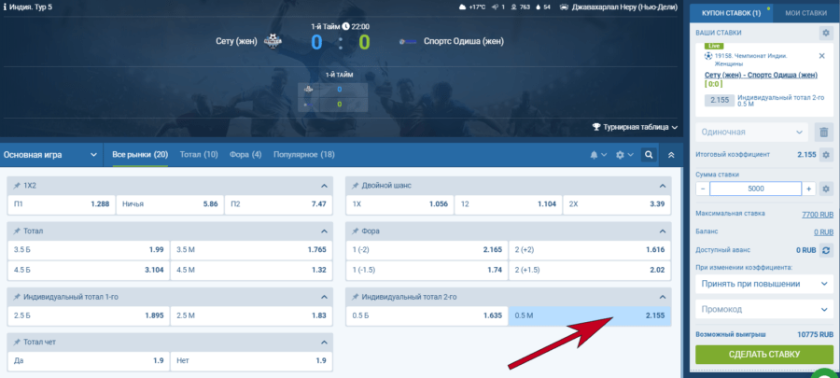This screenshot has width=840, height=378.
Task: Open the Турнирная таблица expander
Action: 636,127
